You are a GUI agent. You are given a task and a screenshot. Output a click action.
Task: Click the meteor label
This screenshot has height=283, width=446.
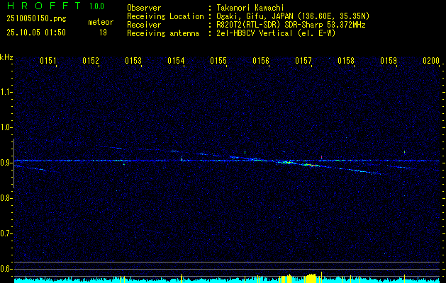(x=101, y=22)
